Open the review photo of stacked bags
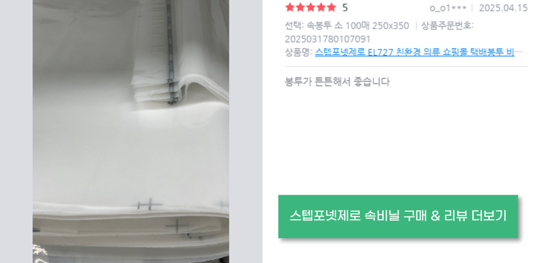 (131, 131)
